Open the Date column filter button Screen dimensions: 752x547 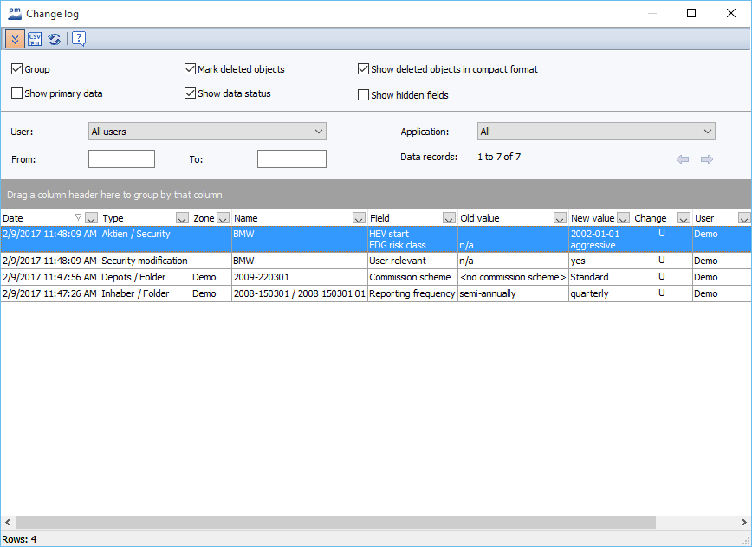(x=91, y=218)
